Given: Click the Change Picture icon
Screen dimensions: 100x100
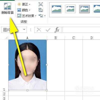Looking at the screenshot, I should 41,10.
